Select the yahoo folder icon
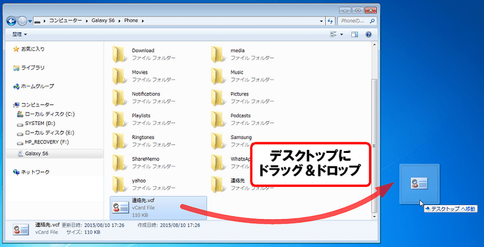Screen dimensions: 484x247 (120, 184)
